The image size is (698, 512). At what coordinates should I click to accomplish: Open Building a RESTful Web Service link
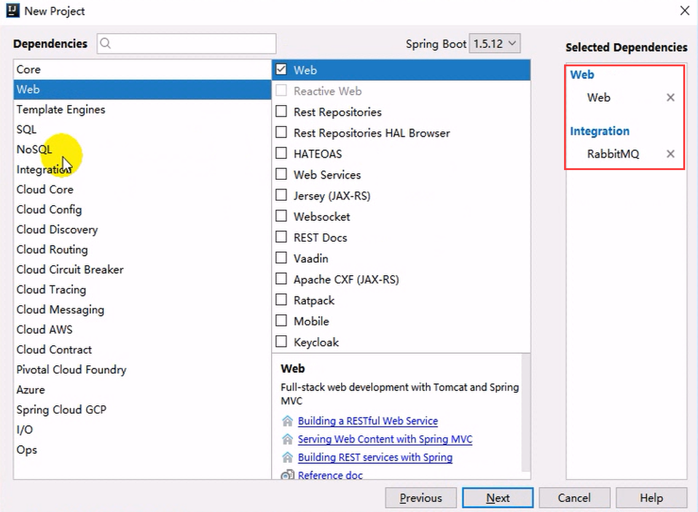point(367,421)
